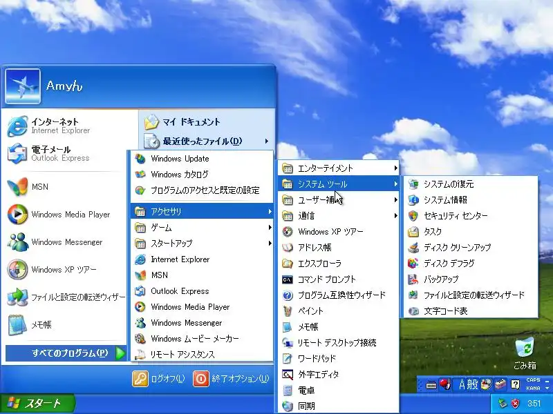Screen dimensions: 553x414
Task: Toggle CAPS indicator on language bar
Action: [x=533, y=380]
